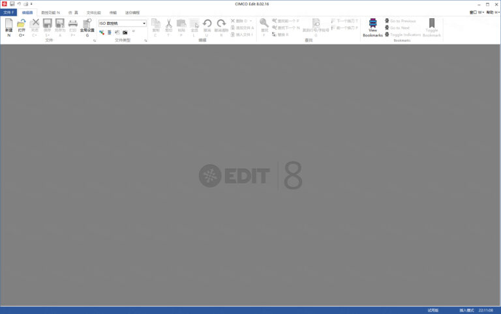Click 查找下一个 N find next
The width and height of the screenshot is (501, 314).
(x=286, y=28)
